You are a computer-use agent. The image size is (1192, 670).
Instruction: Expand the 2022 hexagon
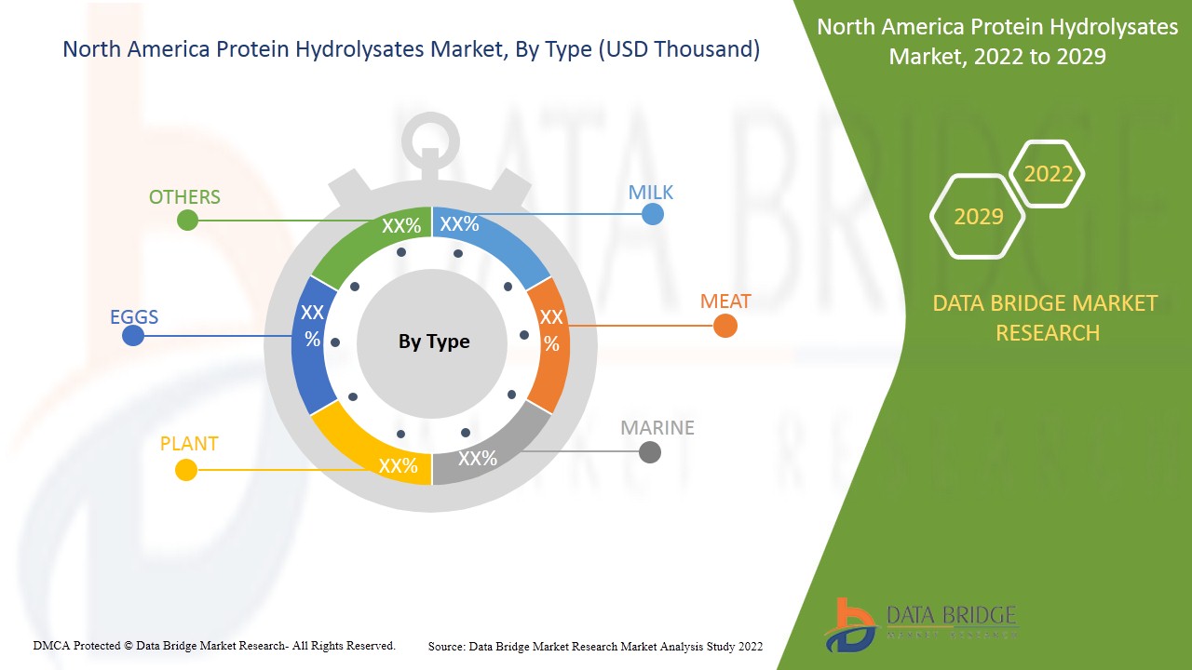[x=1049, y=173]
